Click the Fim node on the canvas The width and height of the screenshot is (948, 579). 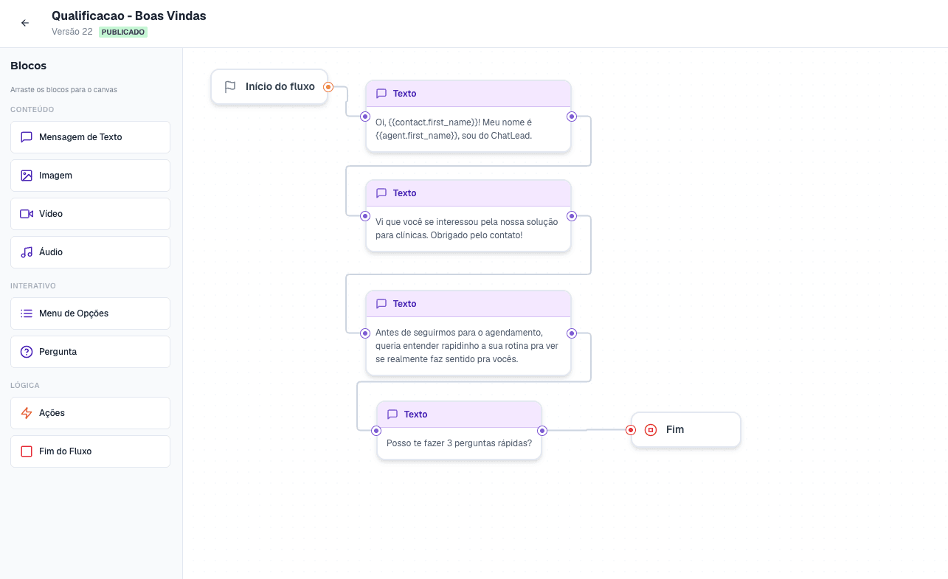[685, 430]
